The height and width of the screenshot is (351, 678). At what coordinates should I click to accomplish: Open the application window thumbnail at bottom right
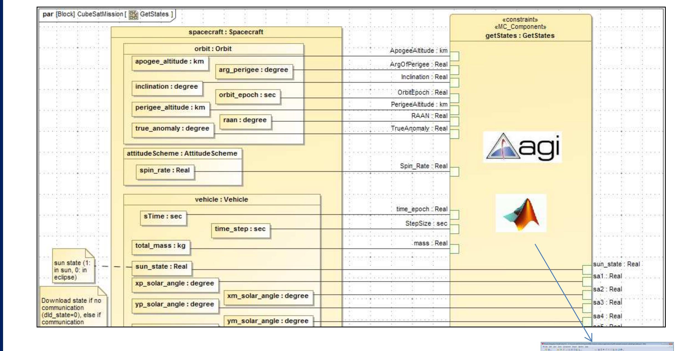click(x=607, y=347)
